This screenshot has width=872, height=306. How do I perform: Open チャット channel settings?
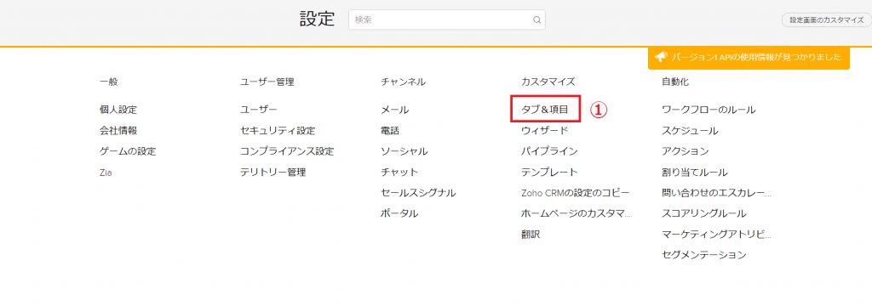[x=399, y=173]
